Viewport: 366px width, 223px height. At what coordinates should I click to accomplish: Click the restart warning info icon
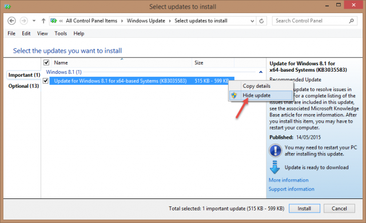pyautogui.click(x=276, y=150)
